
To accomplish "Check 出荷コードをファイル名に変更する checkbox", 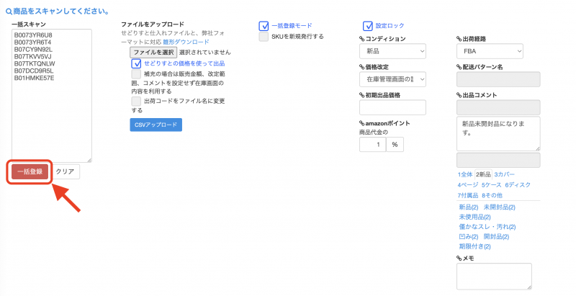I will 136,101.
